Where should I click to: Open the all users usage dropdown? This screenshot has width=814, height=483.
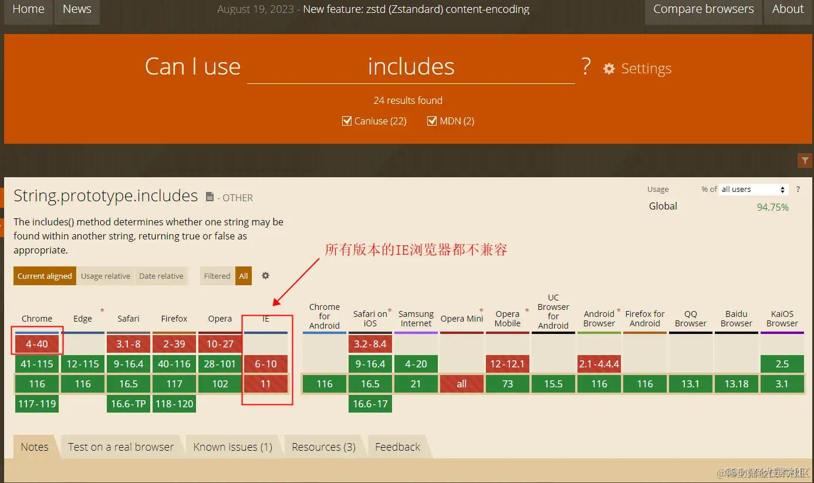[753, 190]
